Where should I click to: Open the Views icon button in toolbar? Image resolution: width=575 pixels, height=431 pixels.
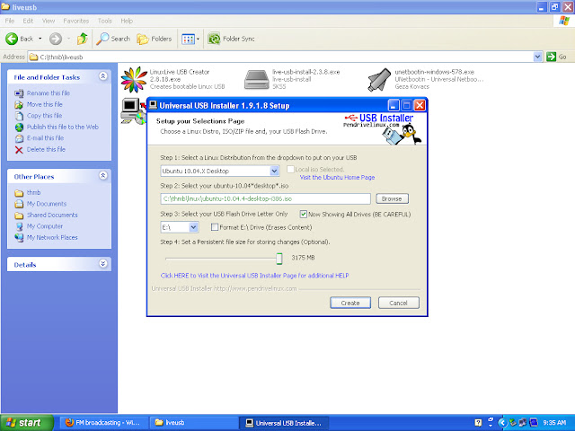point(188,39)
